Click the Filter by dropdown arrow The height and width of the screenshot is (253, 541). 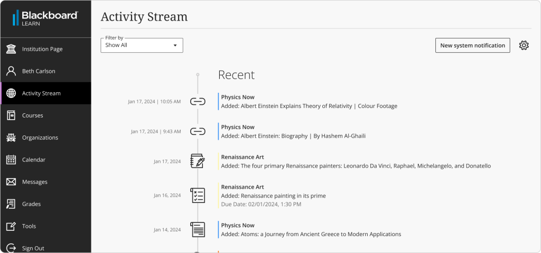pos(175,45)
